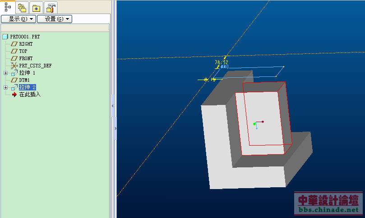Screen dimensions: 365x218
Task: Open the 设置(G) dropdown menu
Action: point(55,19)
